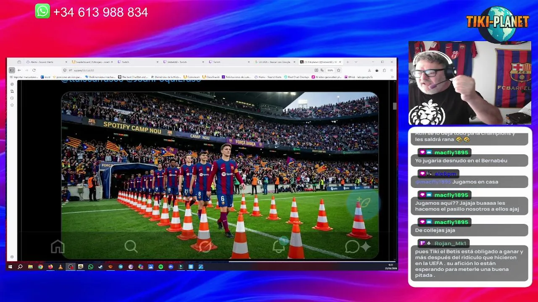Open the browser downloads icon
The image size is (538, 302).
(x=369, y=70)
